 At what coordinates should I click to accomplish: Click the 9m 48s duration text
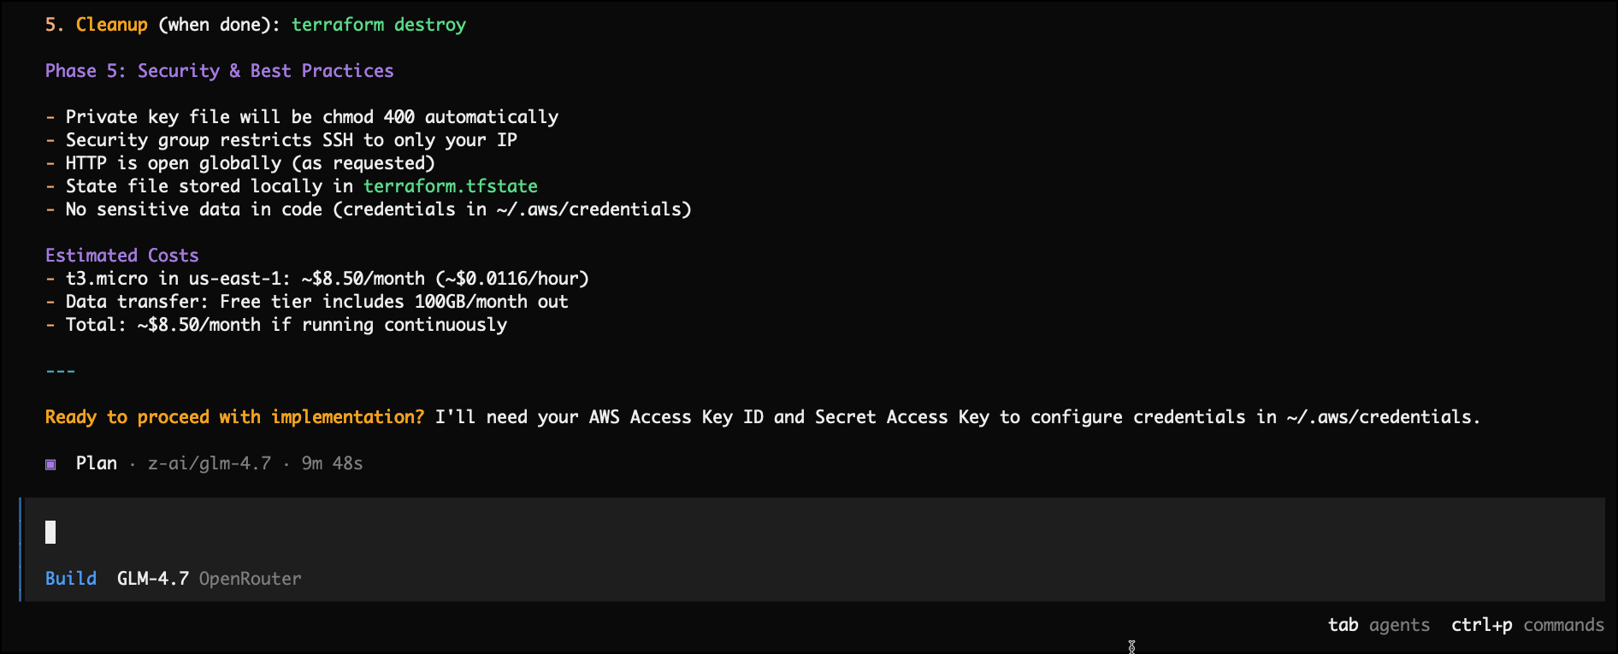point(332,463)
